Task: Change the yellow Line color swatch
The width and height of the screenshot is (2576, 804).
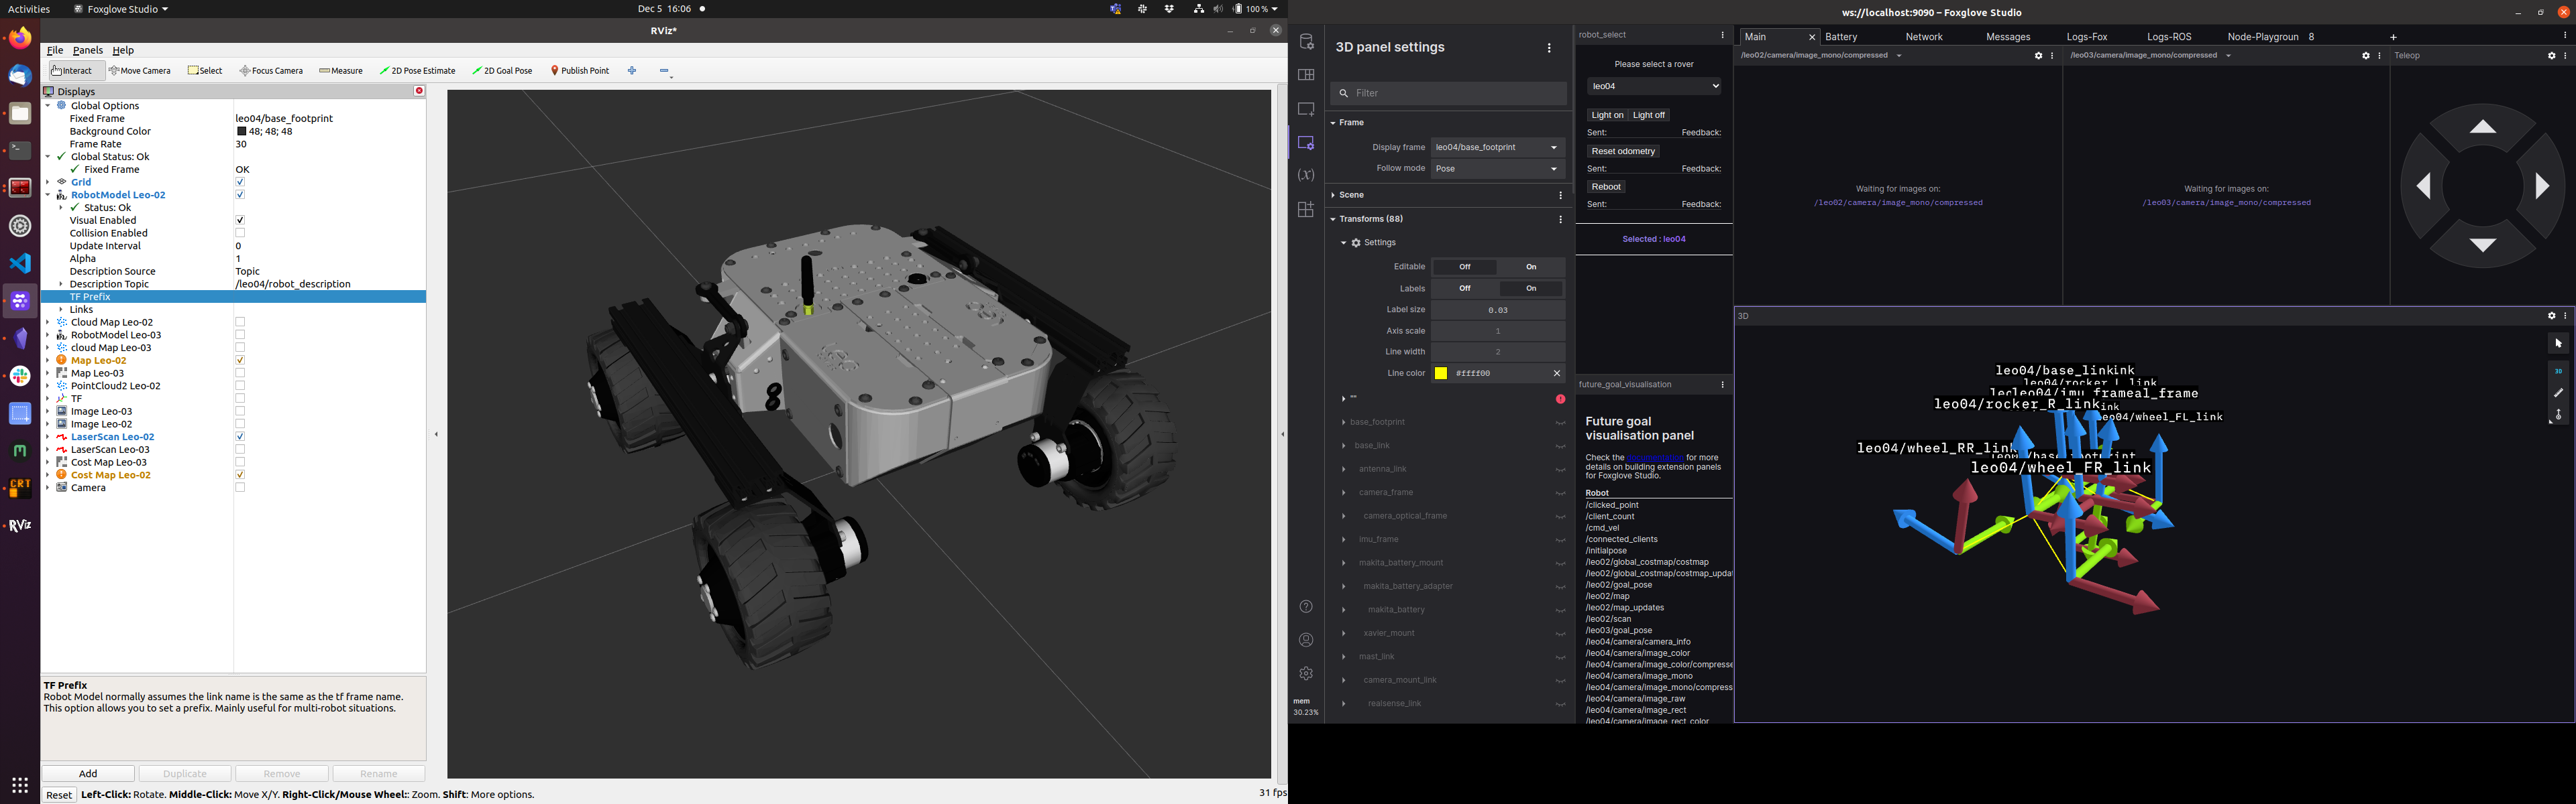Action: point(1440,373)
